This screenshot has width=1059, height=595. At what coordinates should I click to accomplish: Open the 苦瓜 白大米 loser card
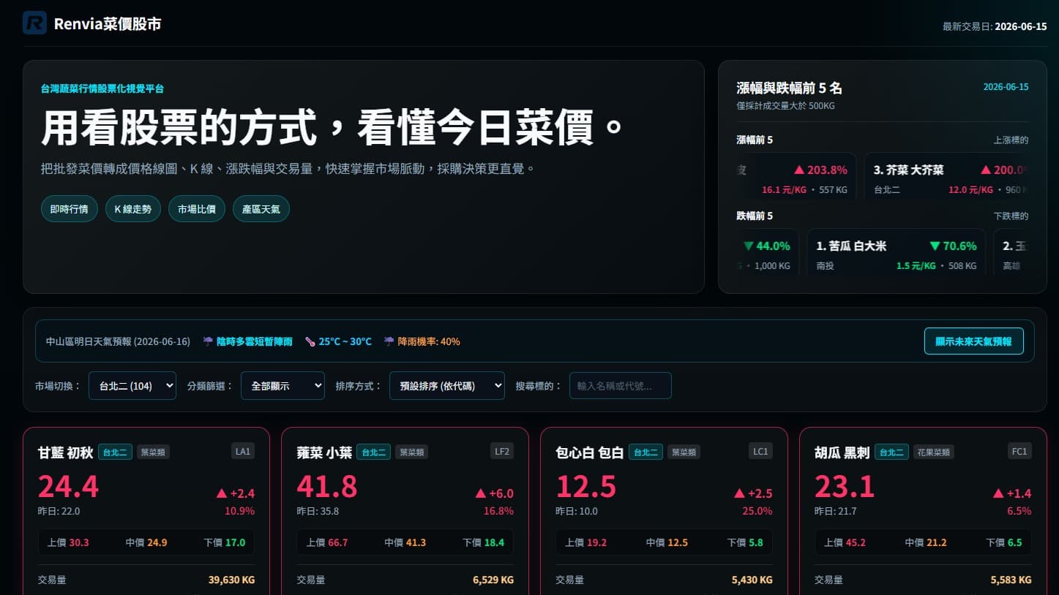pyautogui.click(x=897, y=253)
